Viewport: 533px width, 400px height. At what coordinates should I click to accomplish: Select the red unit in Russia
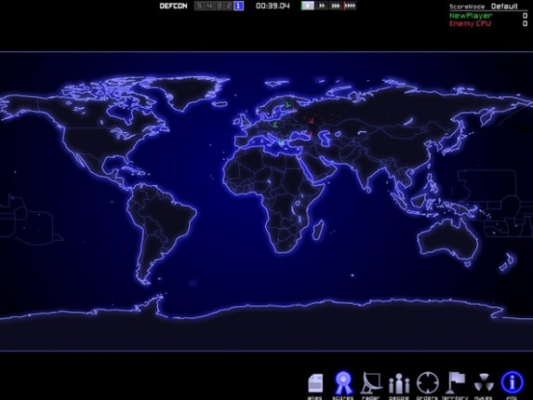[x=311, y=120]
